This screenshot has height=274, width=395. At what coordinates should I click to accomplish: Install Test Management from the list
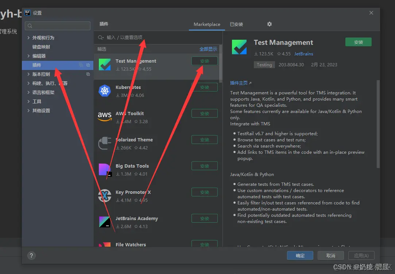pyautogui.click(x=205, y=61)
